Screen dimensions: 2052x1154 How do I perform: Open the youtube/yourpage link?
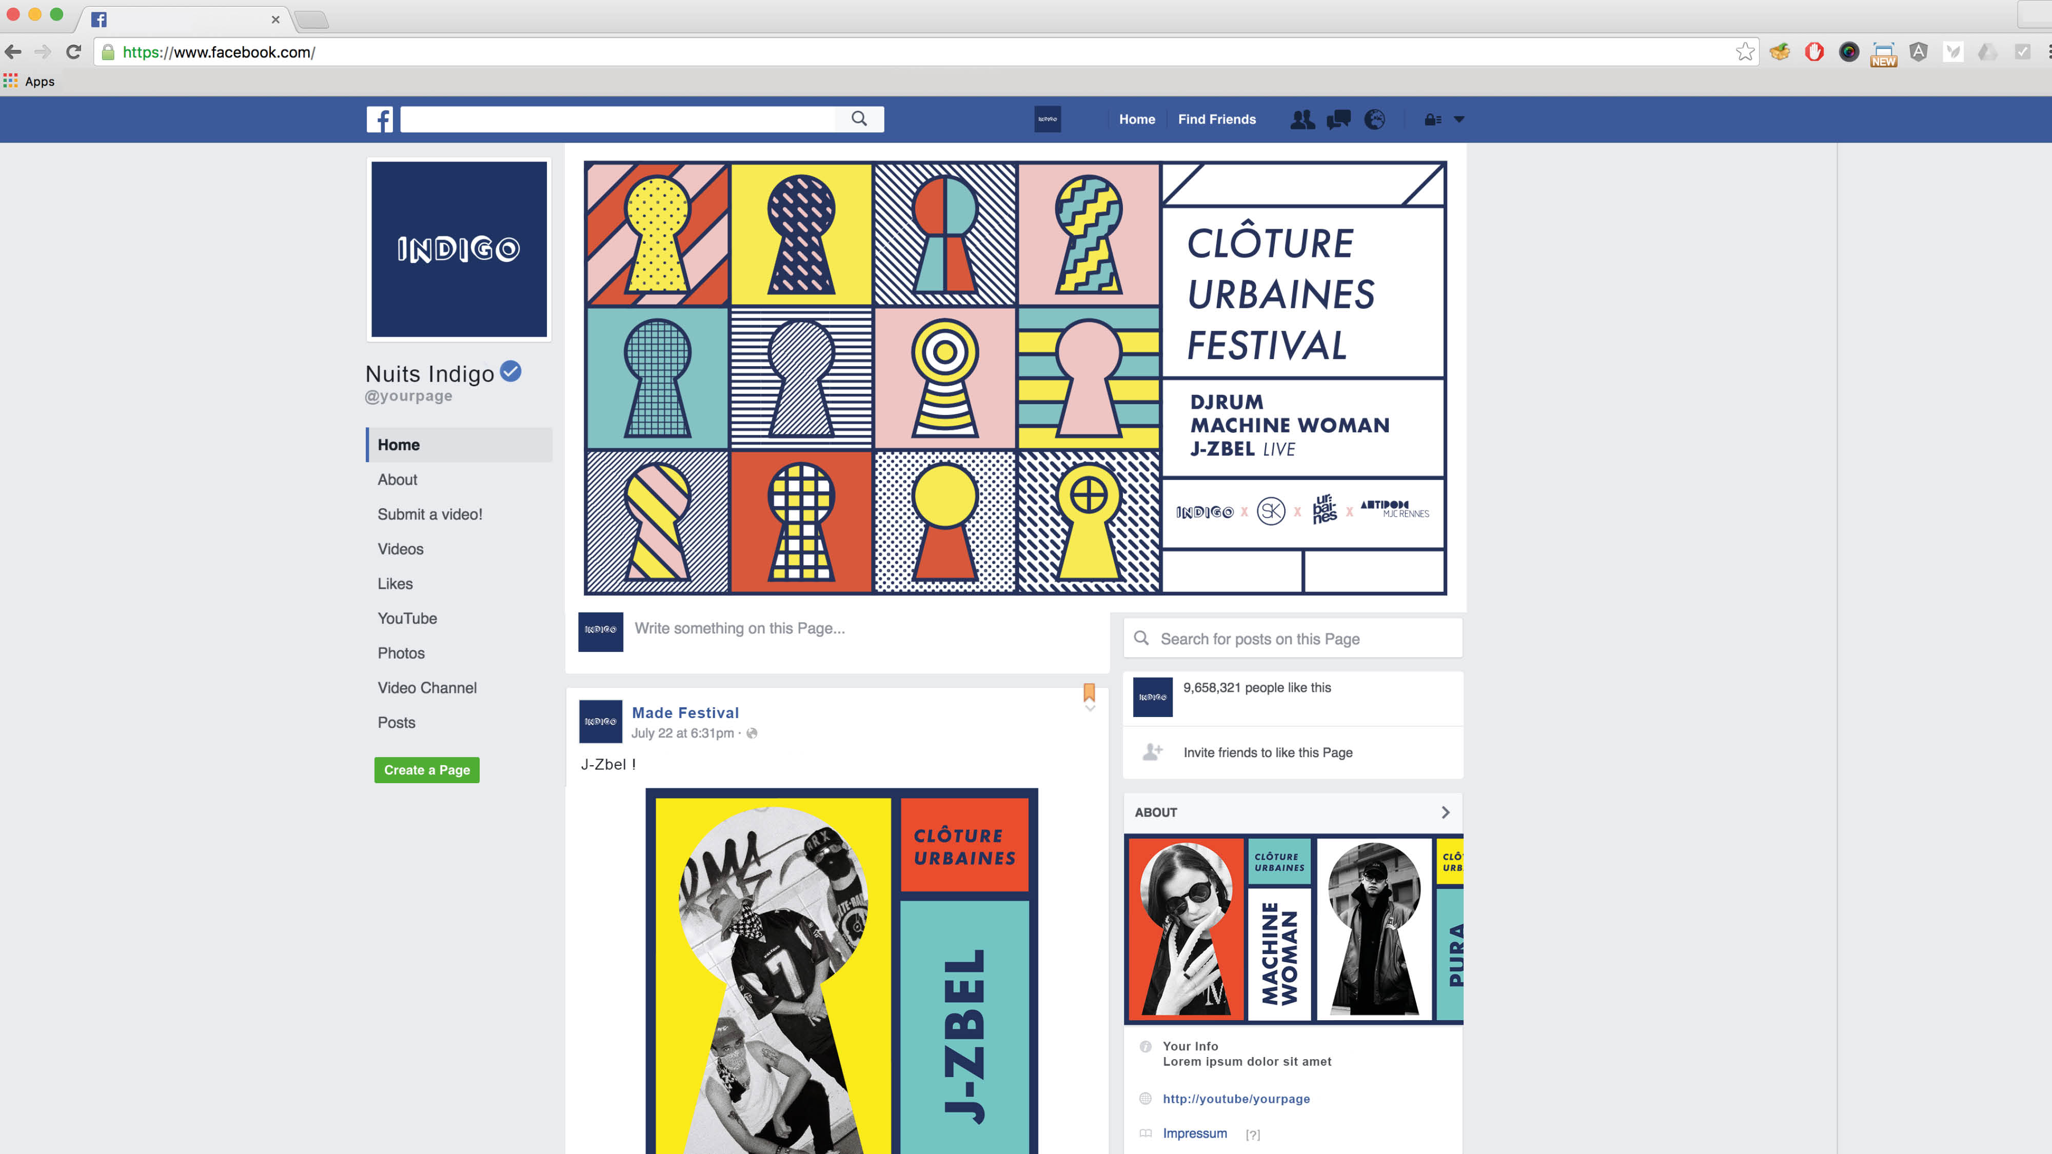click(1235, 1098)
